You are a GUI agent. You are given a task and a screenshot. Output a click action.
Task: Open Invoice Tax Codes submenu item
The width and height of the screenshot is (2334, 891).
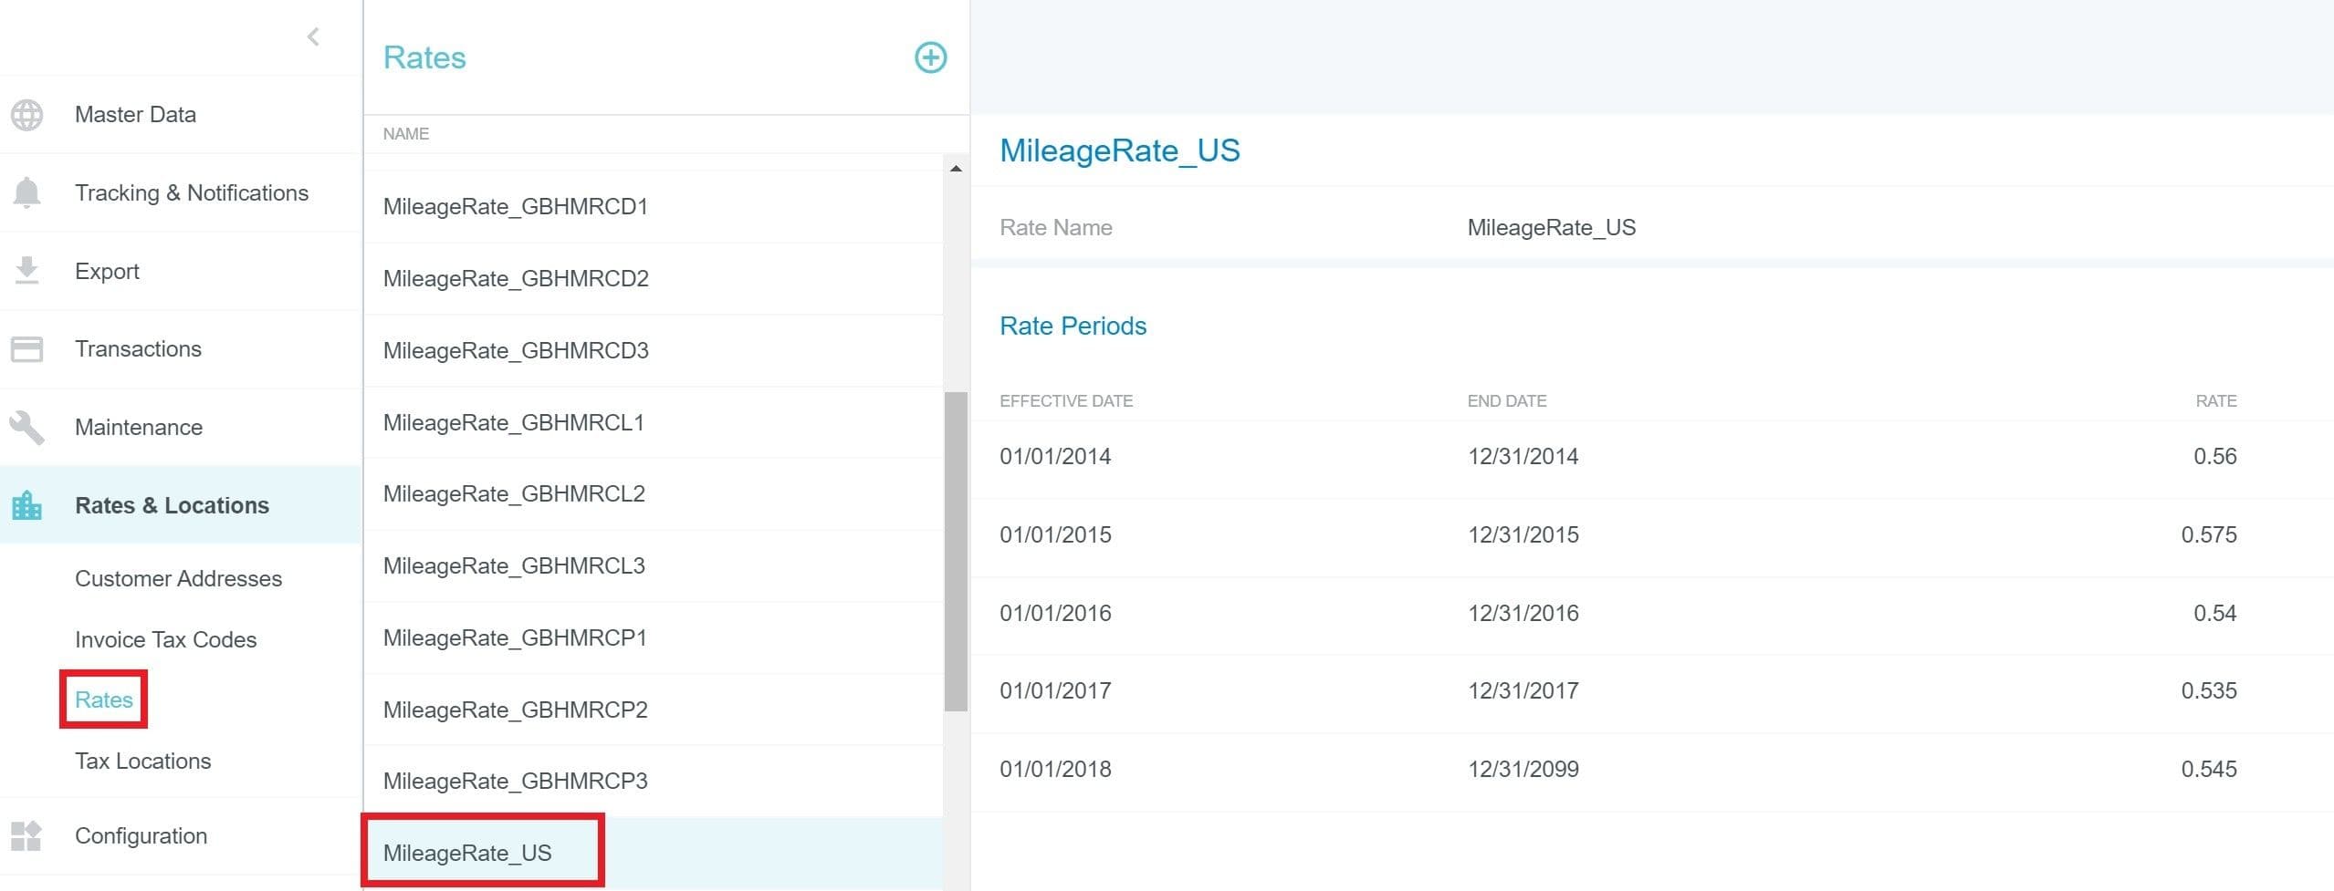coord(165,639)
